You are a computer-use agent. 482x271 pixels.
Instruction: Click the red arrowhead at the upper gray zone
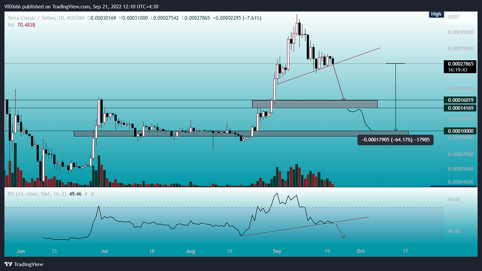tap(344, 99)
